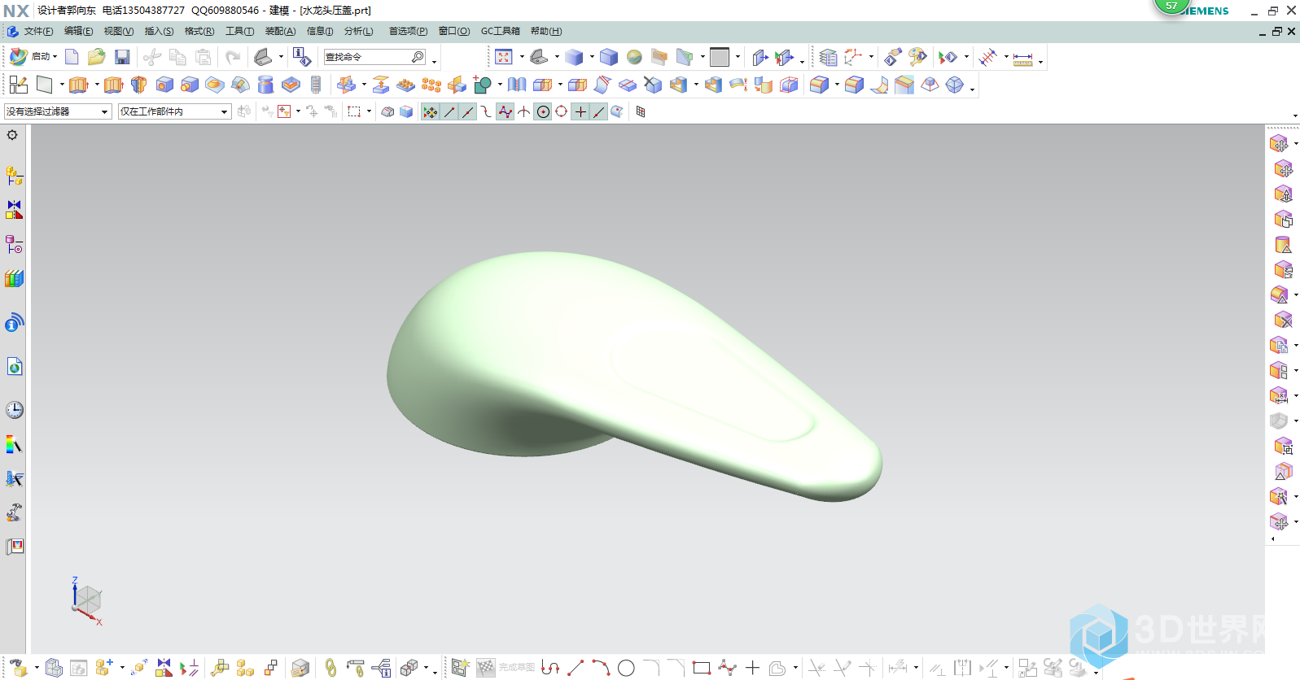
Task: Expand dropdown beside background color square icon
Action: (x=738, y=57)
